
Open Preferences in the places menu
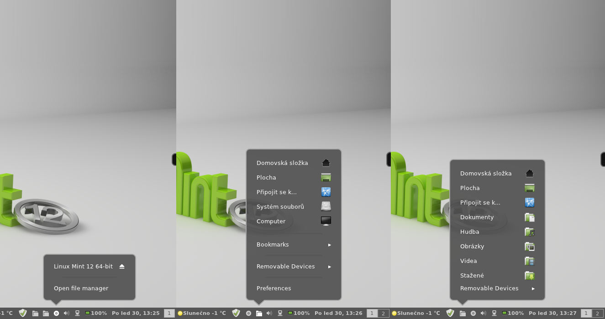coord(274,288)
